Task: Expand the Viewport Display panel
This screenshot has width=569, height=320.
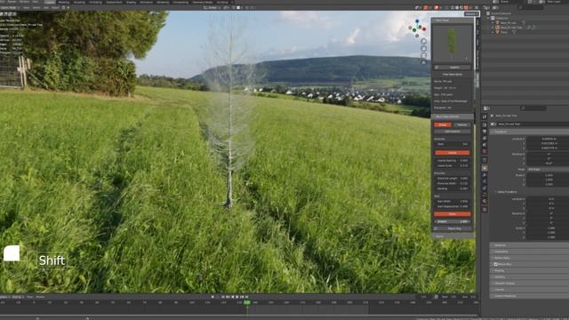Action: [x=530, y=284]
